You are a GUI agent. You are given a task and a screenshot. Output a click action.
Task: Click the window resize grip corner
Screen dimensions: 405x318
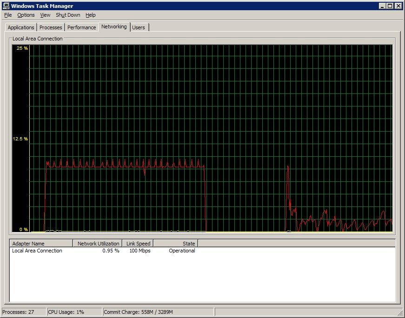pyautogui.click(x=400, y=313)
